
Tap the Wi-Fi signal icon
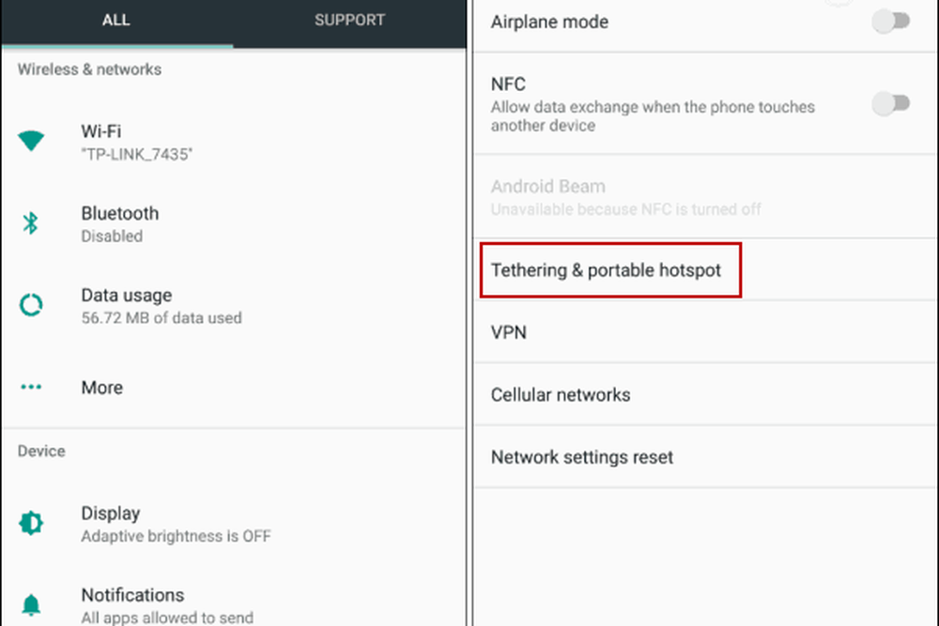(x=31, y=142)
